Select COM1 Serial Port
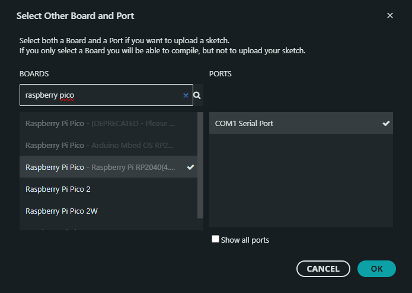The width and height of the screenshot is (412, 293). (301, 123)
